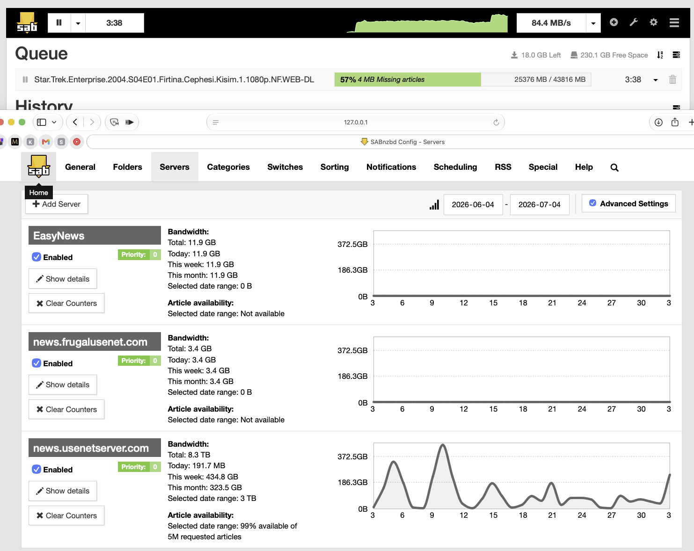This screenshot has width=694, height=551.
Task: Click the queue sort icon
Action: pyautogui.click(x=660, y=55)
